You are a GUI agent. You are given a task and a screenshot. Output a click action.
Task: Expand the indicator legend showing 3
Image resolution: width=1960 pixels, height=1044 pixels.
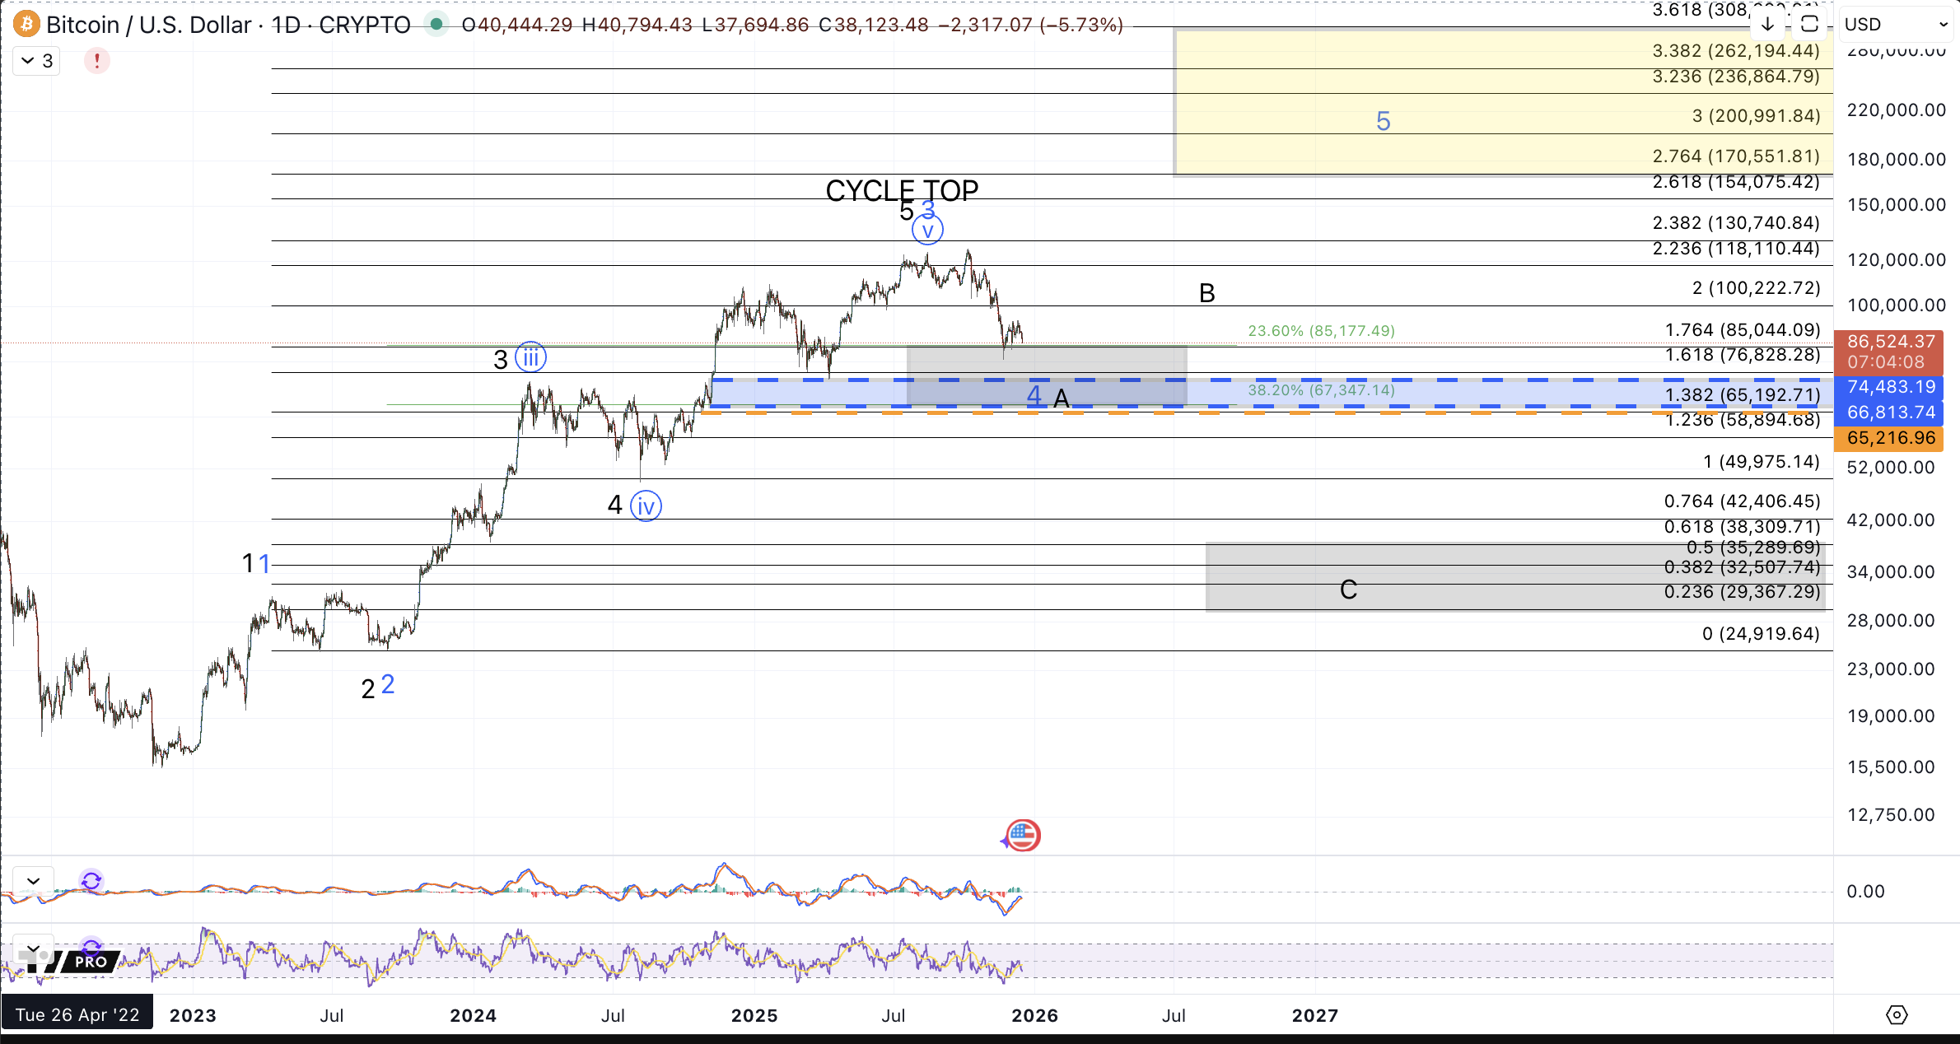[36, 61]
